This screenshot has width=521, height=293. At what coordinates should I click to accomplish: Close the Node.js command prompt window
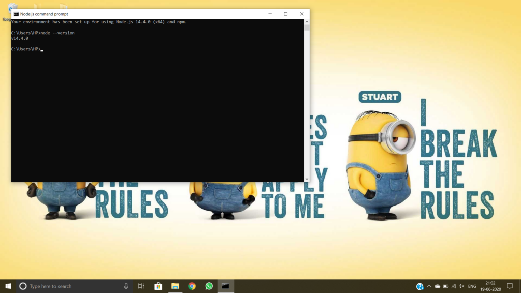[x=302, y=14]
